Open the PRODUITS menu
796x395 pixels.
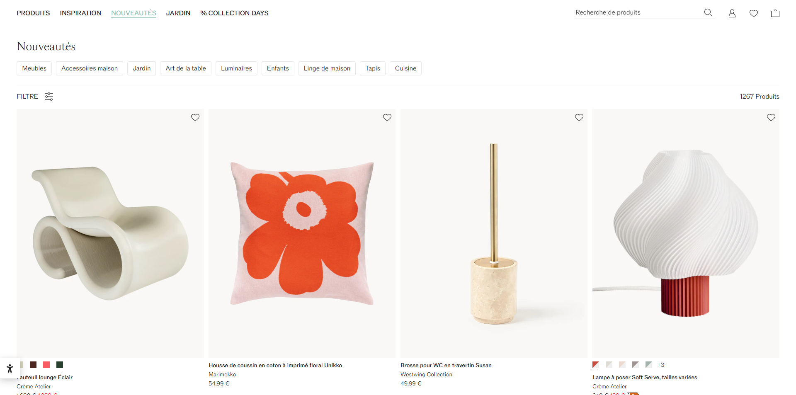point(33,13)
